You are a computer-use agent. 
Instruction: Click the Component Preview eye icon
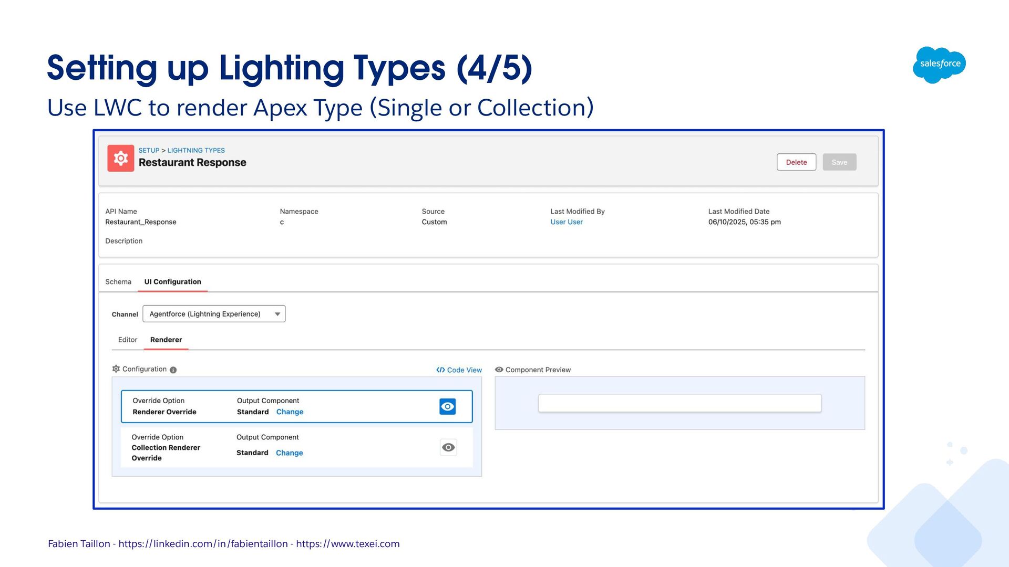pos(499,370)
